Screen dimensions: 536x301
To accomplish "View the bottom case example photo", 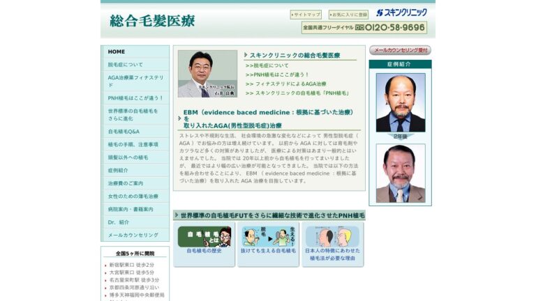I will (400, 173).
